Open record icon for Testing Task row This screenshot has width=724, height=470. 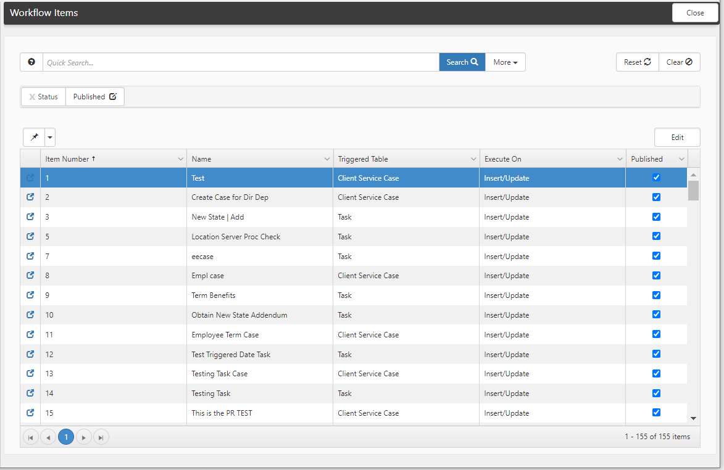[30, 394]
